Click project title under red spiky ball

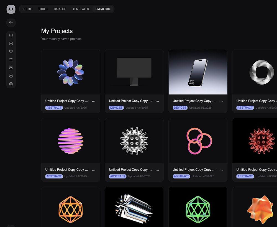pyautogui.click(x=257, y=170)
